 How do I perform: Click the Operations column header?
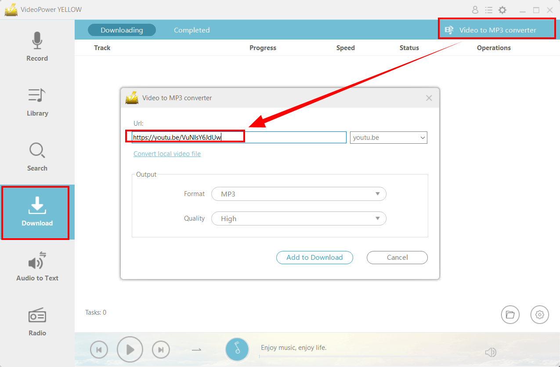494,48
